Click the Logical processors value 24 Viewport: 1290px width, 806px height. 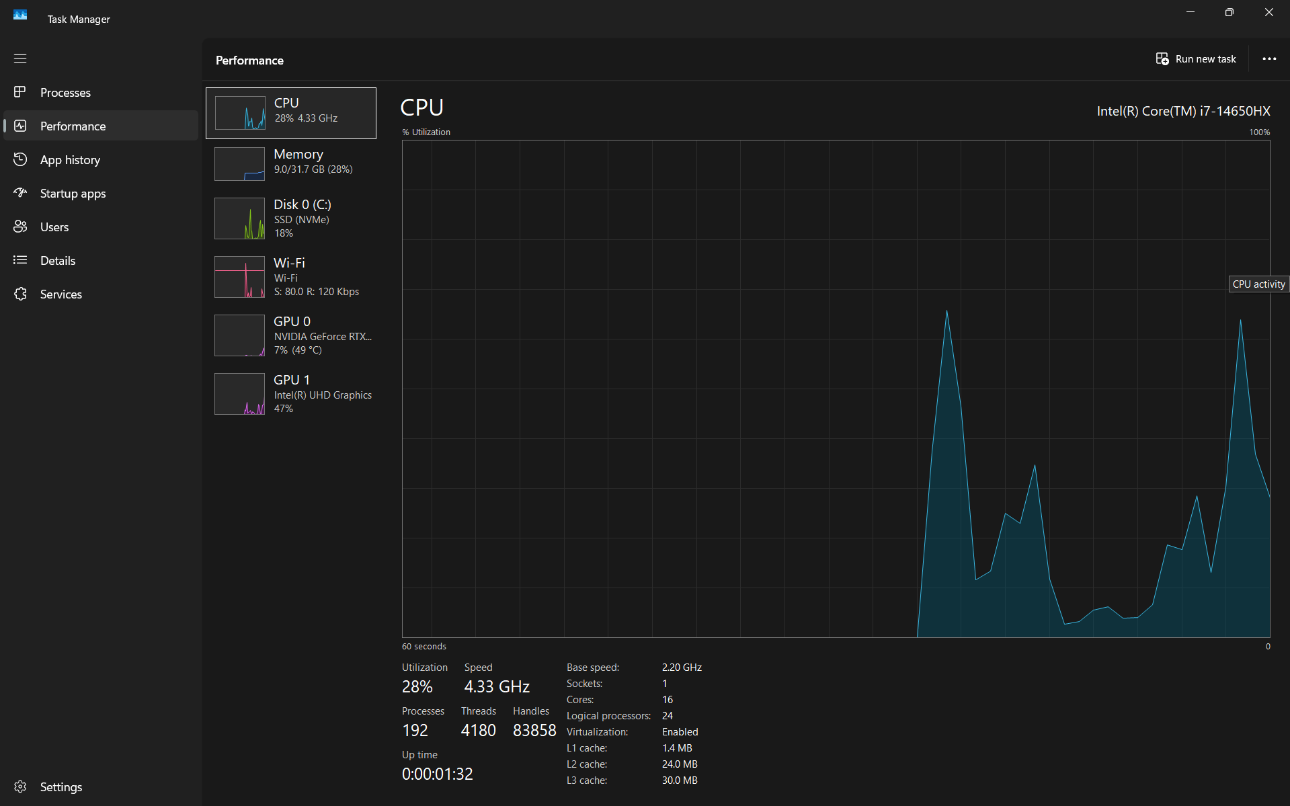click(668, 716)
